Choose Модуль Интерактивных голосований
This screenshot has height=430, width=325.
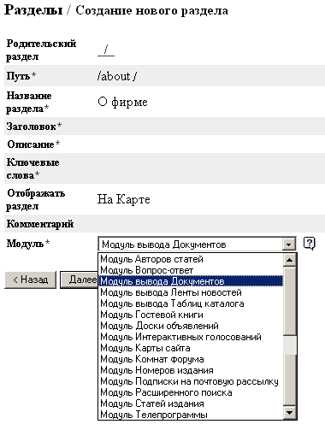pos(191,337)
